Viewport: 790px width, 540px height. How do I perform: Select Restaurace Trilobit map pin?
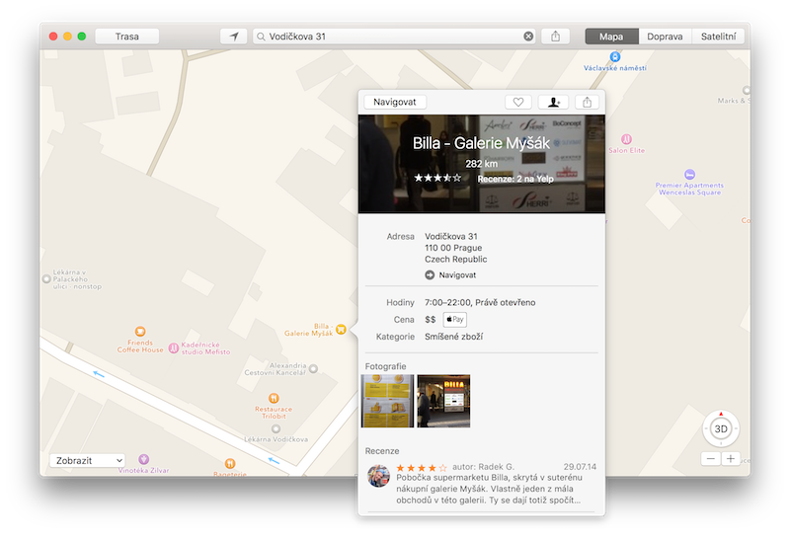pyautogui.click(x=274, y=399)
